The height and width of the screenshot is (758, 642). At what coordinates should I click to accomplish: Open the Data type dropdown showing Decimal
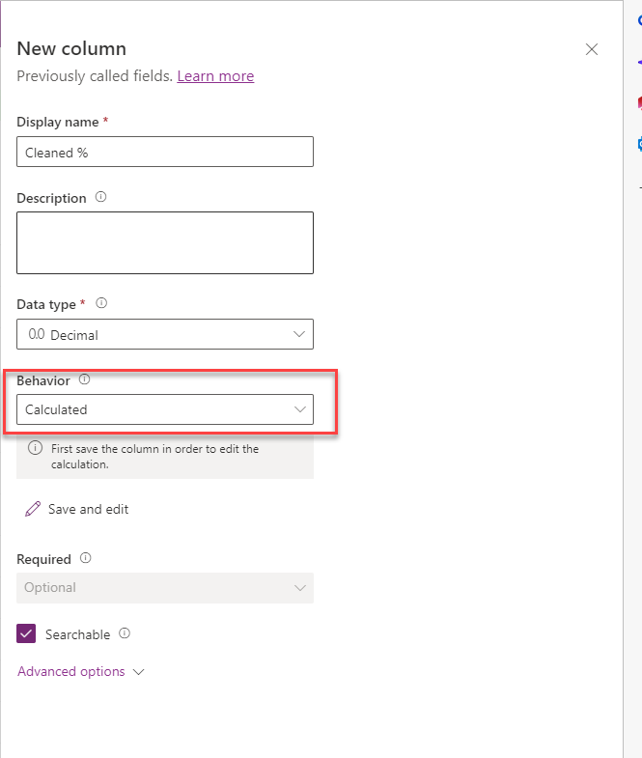tap(165, 334)
